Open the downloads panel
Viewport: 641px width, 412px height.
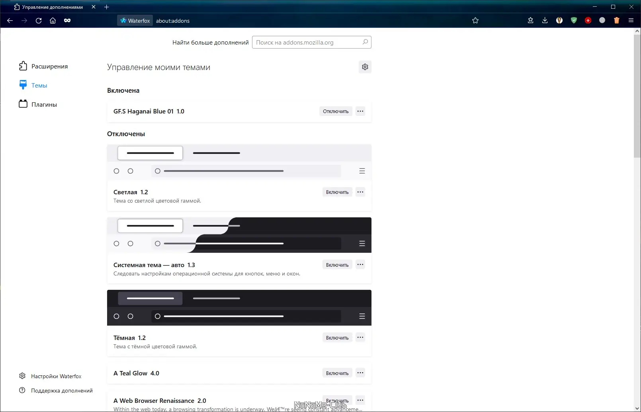(x=545, y=21)
